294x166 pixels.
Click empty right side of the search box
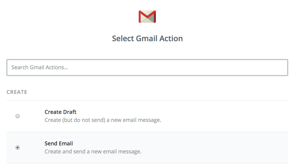coord(225,68)
